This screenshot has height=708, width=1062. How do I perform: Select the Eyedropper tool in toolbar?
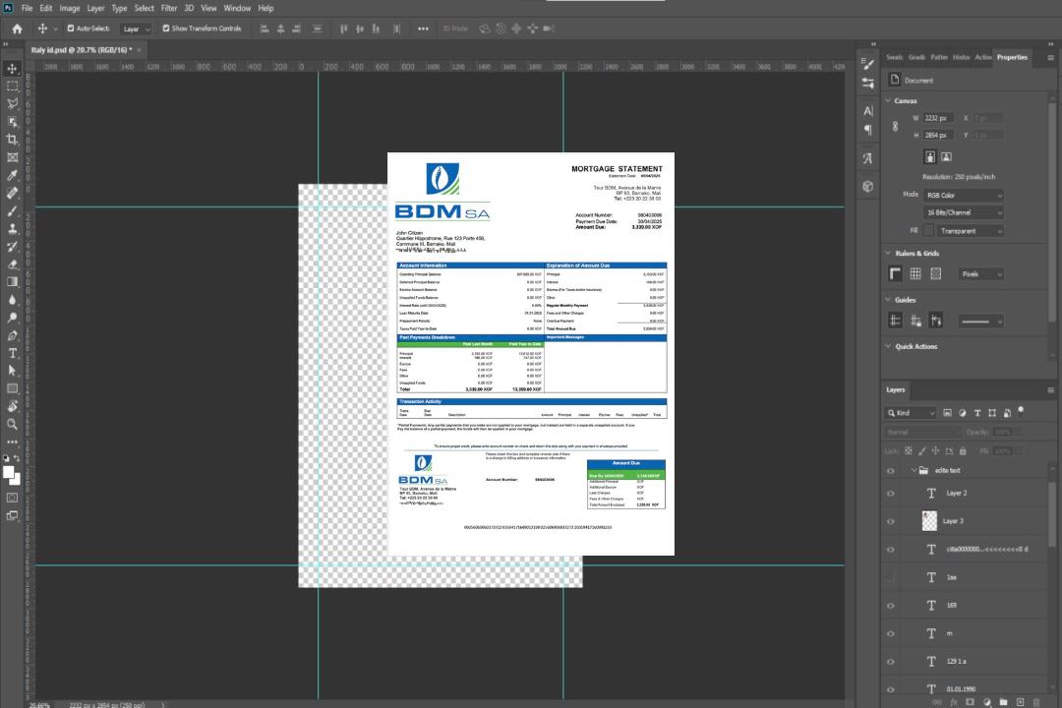(x=13, y=175)
